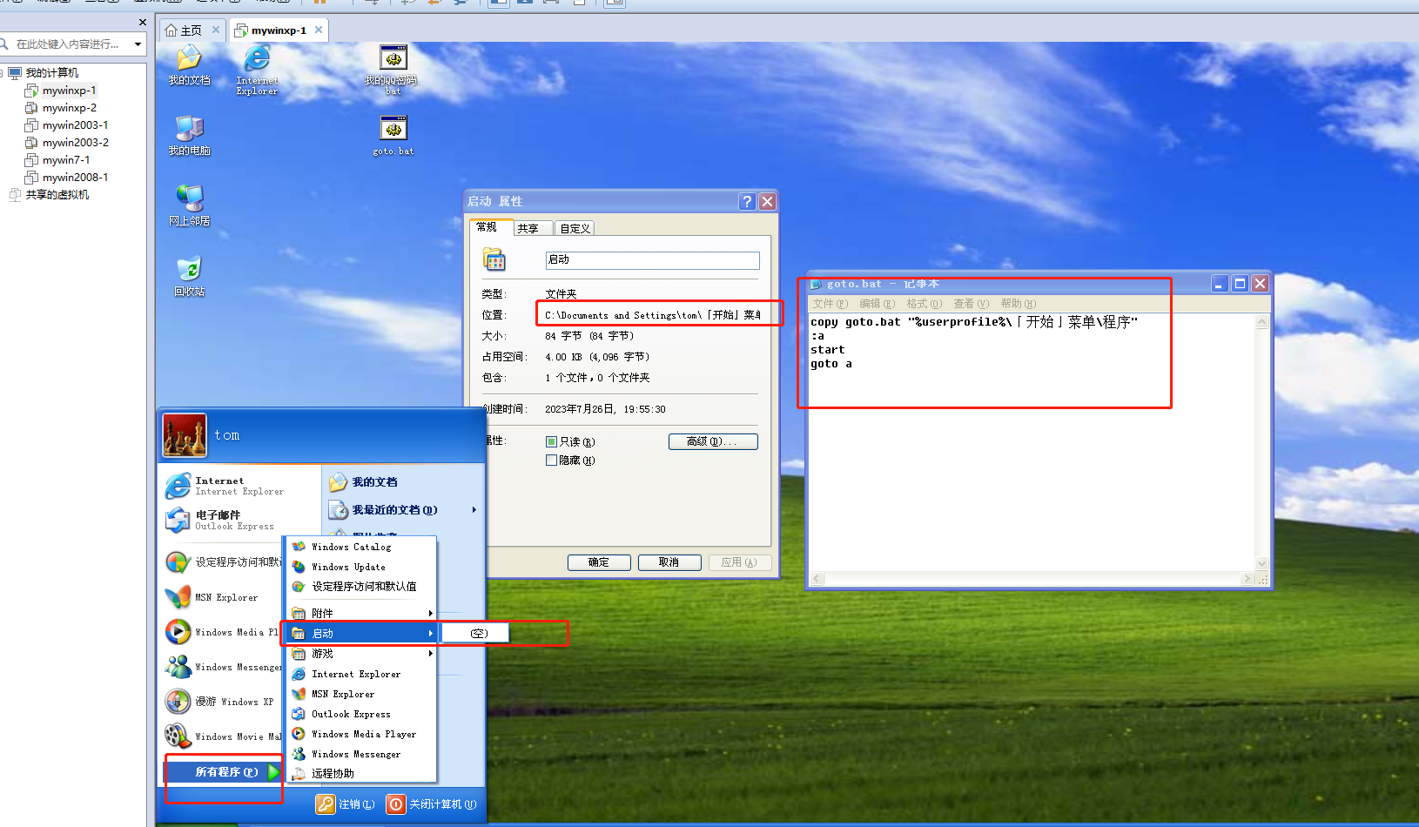Close the mywinxp-1 tab
Screen dimensions: 1419x827
tap(319, 30)
